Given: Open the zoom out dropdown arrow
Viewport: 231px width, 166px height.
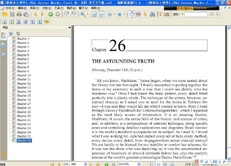Looking at the screenshot, I should (114, 14).
